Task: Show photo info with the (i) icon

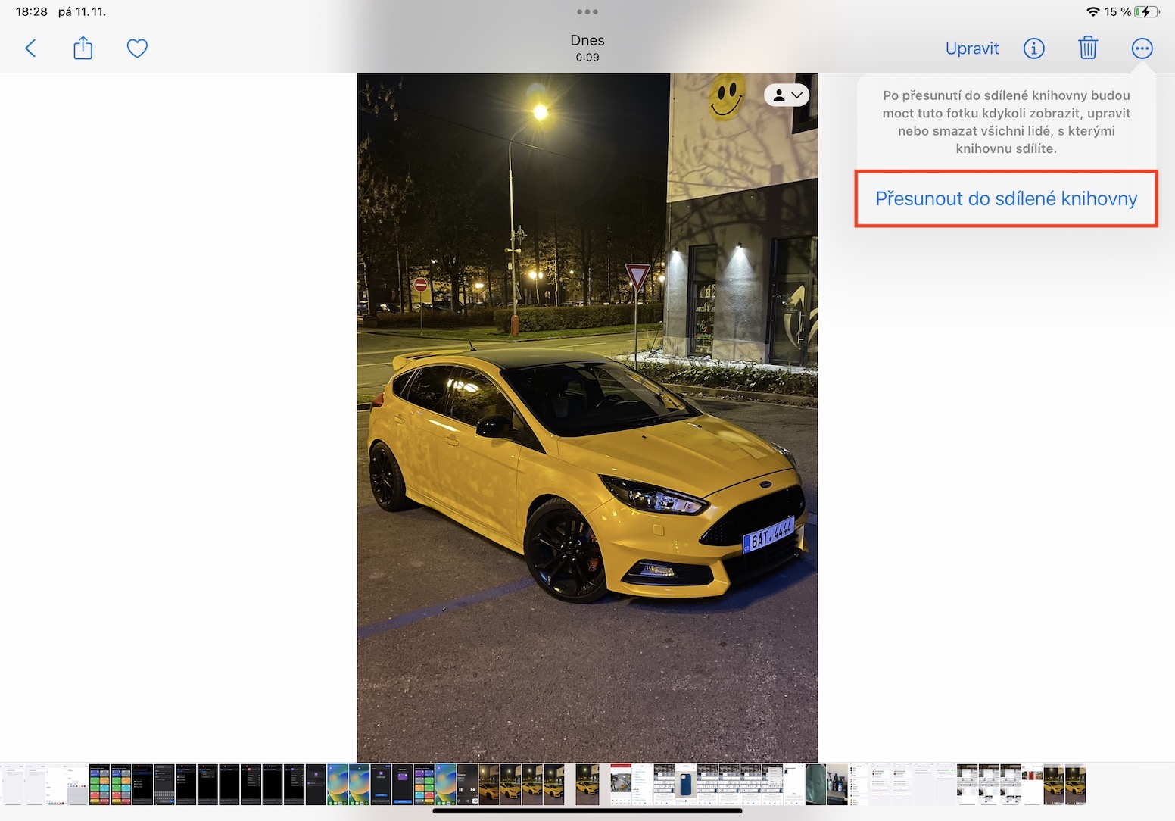Action: point(1033,49)
